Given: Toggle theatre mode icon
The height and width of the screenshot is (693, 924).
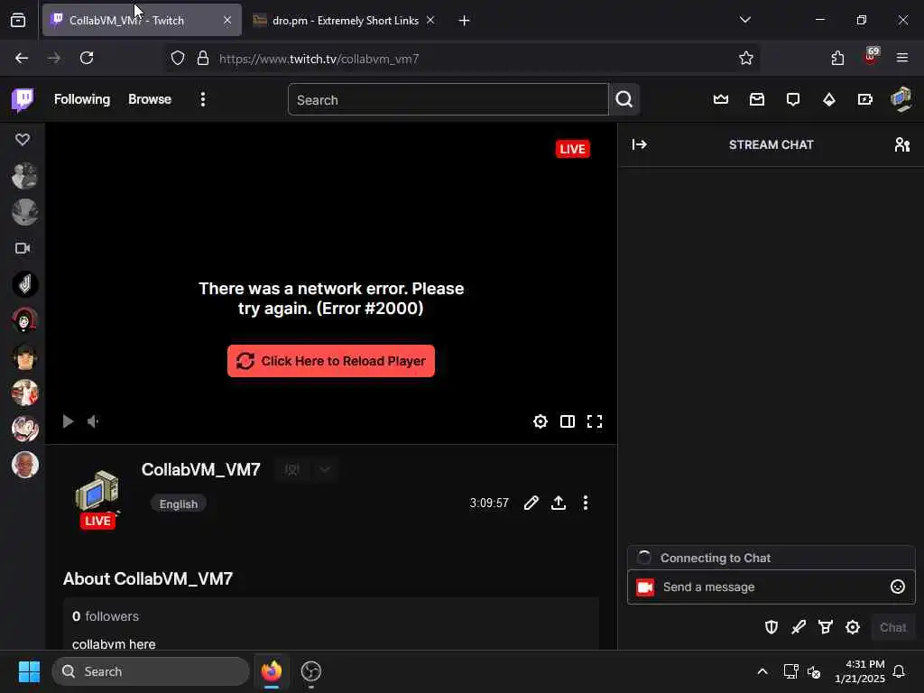Looking at the screenshot, I should pyautogui.click(x=568, y=421).
